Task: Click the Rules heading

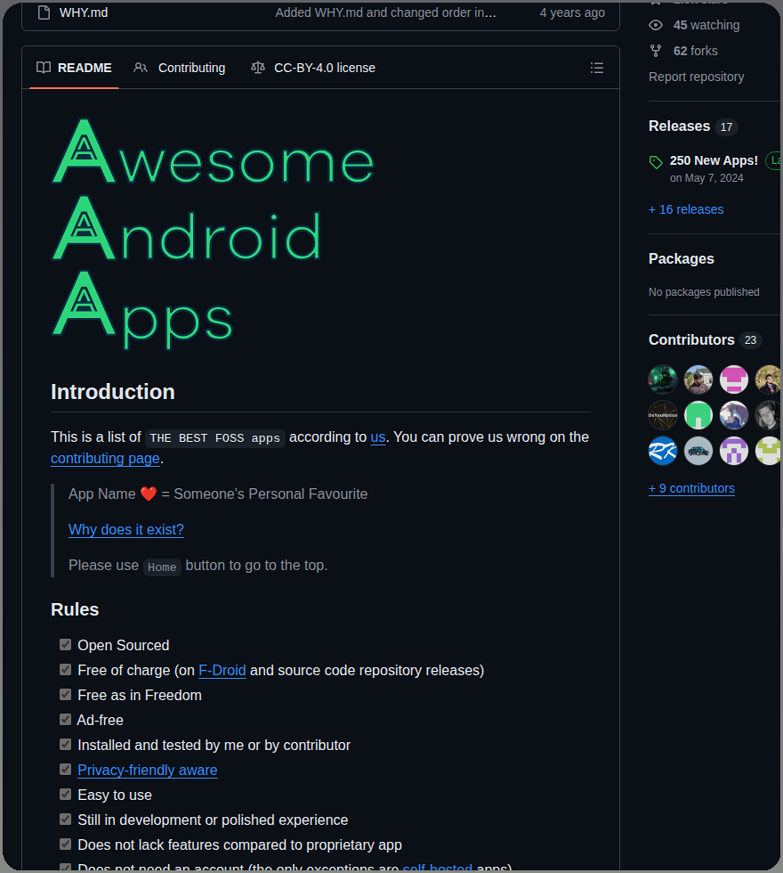Action: pyautogui.click(x=75, y=609)
